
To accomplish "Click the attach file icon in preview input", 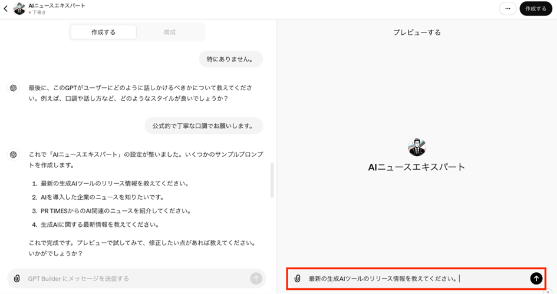I will coord(298,278).
